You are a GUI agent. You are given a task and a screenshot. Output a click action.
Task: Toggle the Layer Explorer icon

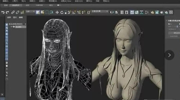coord(127,12)
